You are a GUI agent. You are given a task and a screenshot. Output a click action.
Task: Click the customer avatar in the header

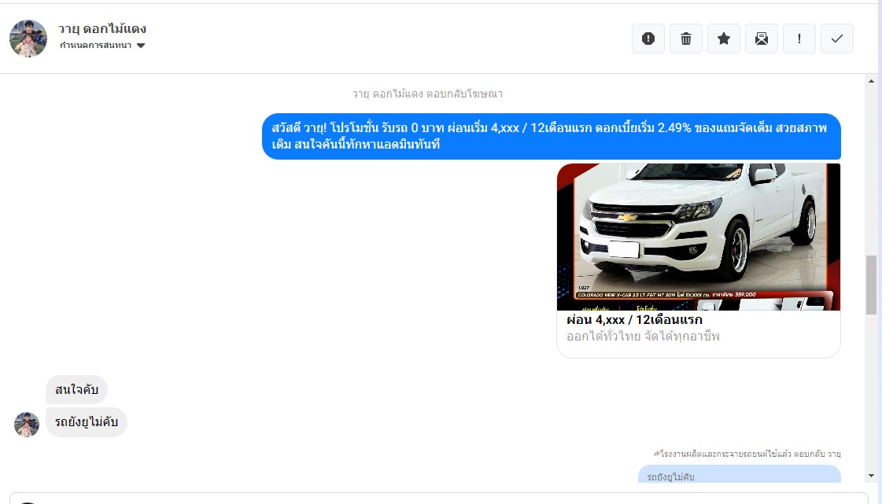tap(28, 39)
